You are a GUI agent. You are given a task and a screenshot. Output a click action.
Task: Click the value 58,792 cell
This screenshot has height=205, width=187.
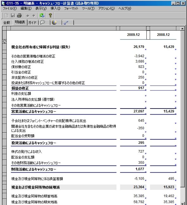139,202
